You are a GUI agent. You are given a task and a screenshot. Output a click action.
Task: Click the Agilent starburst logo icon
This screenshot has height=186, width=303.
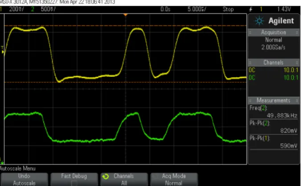point(259,21)
